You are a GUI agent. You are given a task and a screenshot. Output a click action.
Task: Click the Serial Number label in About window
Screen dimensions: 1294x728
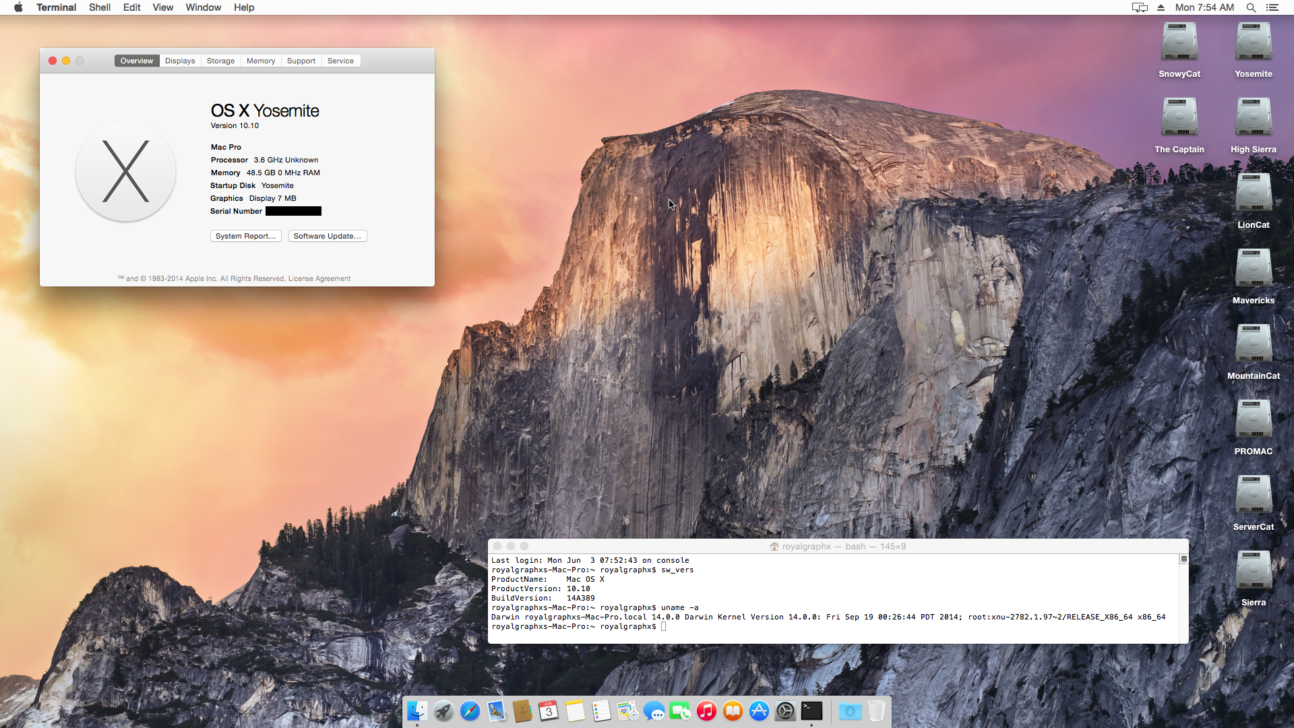[x=236, y=211]
